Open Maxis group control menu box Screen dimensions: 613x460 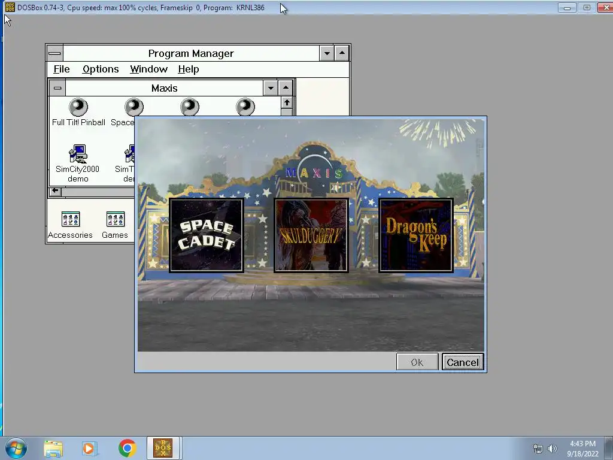57,88
